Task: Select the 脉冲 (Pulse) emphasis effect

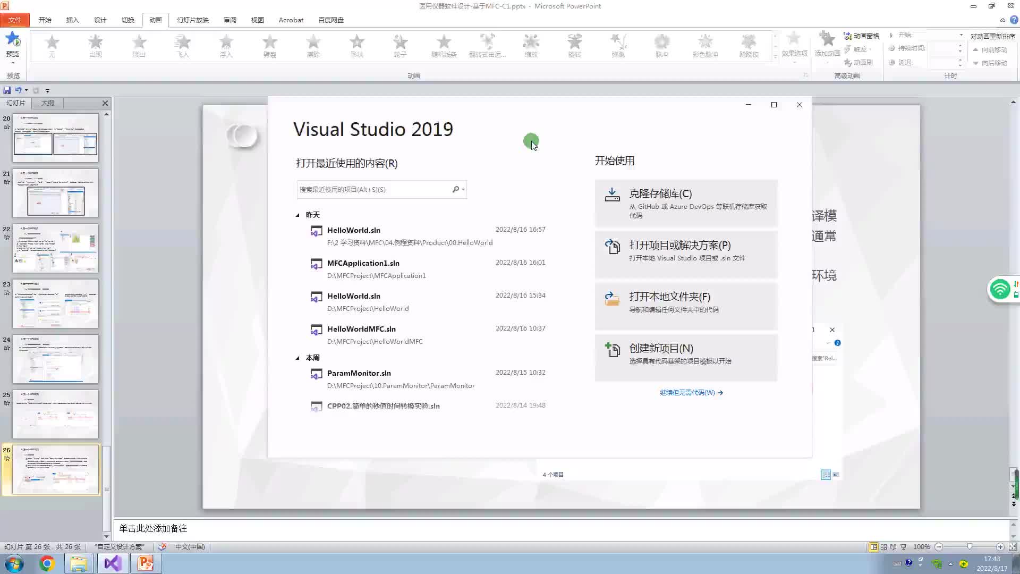Action: [x=662, y=46]
